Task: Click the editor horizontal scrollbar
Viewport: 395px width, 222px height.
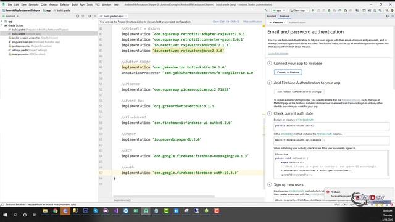Action: 164,197
